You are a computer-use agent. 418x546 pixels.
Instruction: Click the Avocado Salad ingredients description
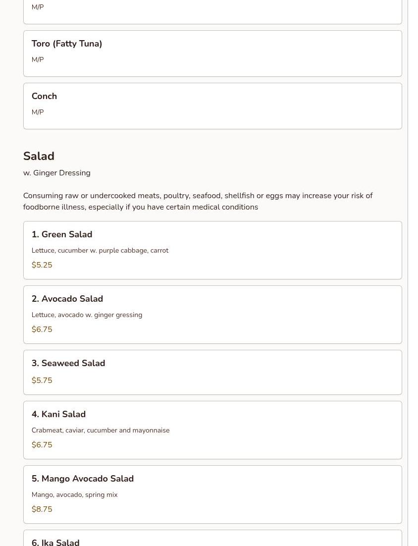point(87,315)
